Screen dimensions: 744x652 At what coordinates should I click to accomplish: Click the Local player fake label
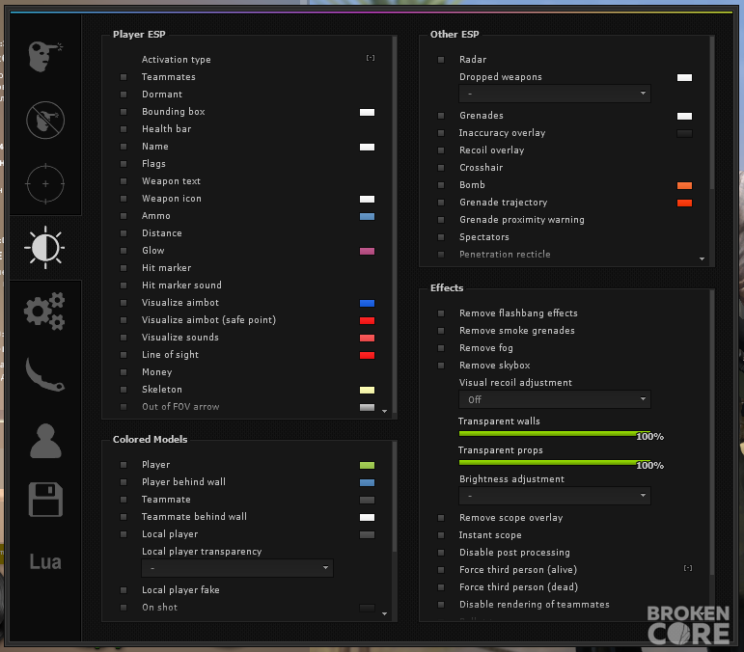pos(180,590)
